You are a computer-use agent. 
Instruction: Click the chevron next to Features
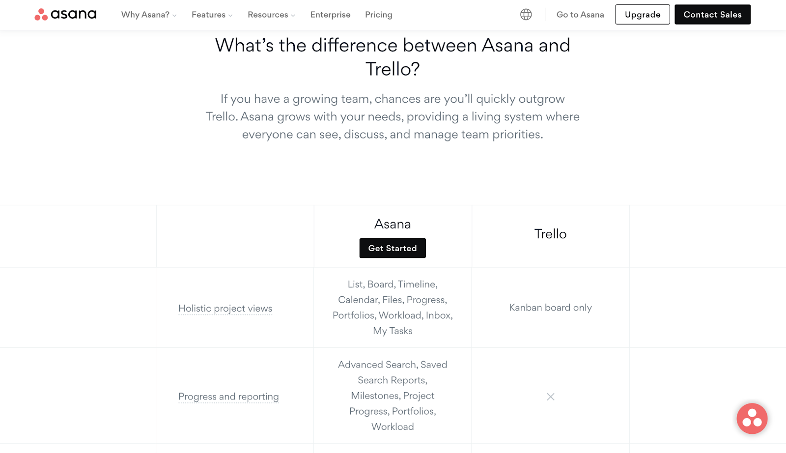pos(230,16)
